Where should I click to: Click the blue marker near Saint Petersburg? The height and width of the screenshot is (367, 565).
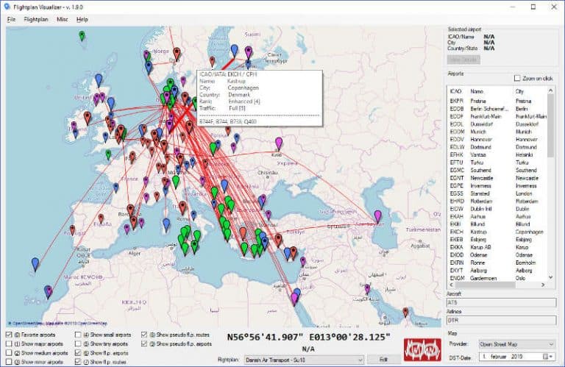pos(235,49)
